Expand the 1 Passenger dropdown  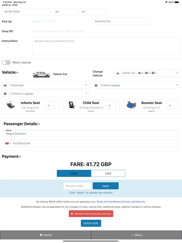pos(45,85)
